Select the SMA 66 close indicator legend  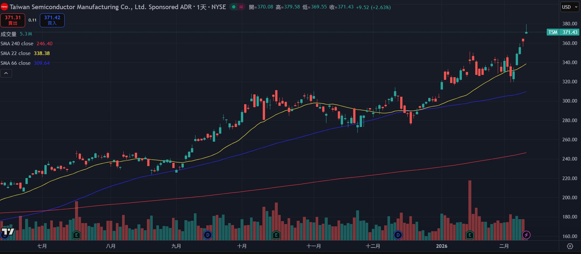(16, 63)
